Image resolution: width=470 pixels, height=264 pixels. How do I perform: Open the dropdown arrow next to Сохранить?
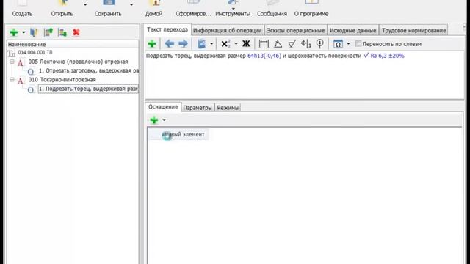pos(131,5)
